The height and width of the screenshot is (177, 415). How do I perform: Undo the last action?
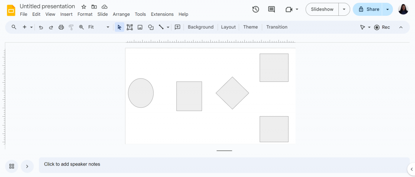41,27
